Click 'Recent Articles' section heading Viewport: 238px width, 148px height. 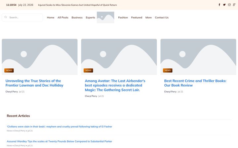[18, 116]
